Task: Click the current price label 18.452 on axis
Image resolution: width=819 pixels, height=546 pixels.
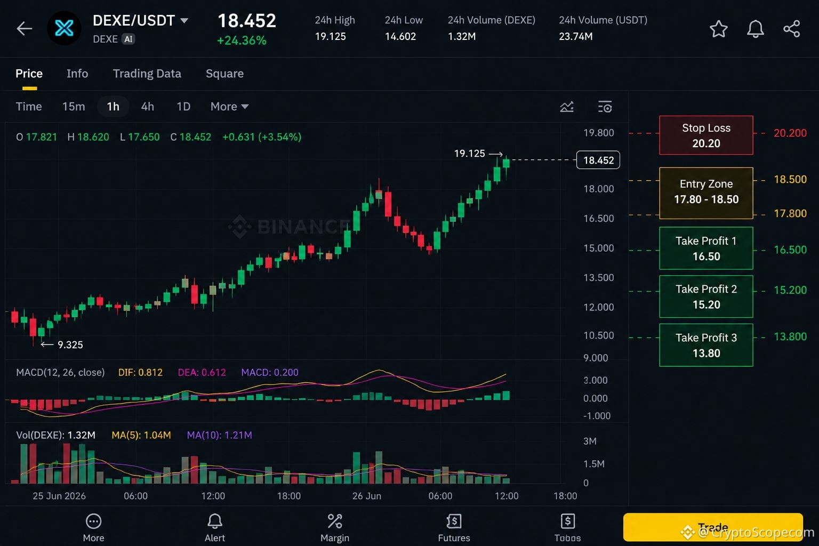Action: [598, 160]
